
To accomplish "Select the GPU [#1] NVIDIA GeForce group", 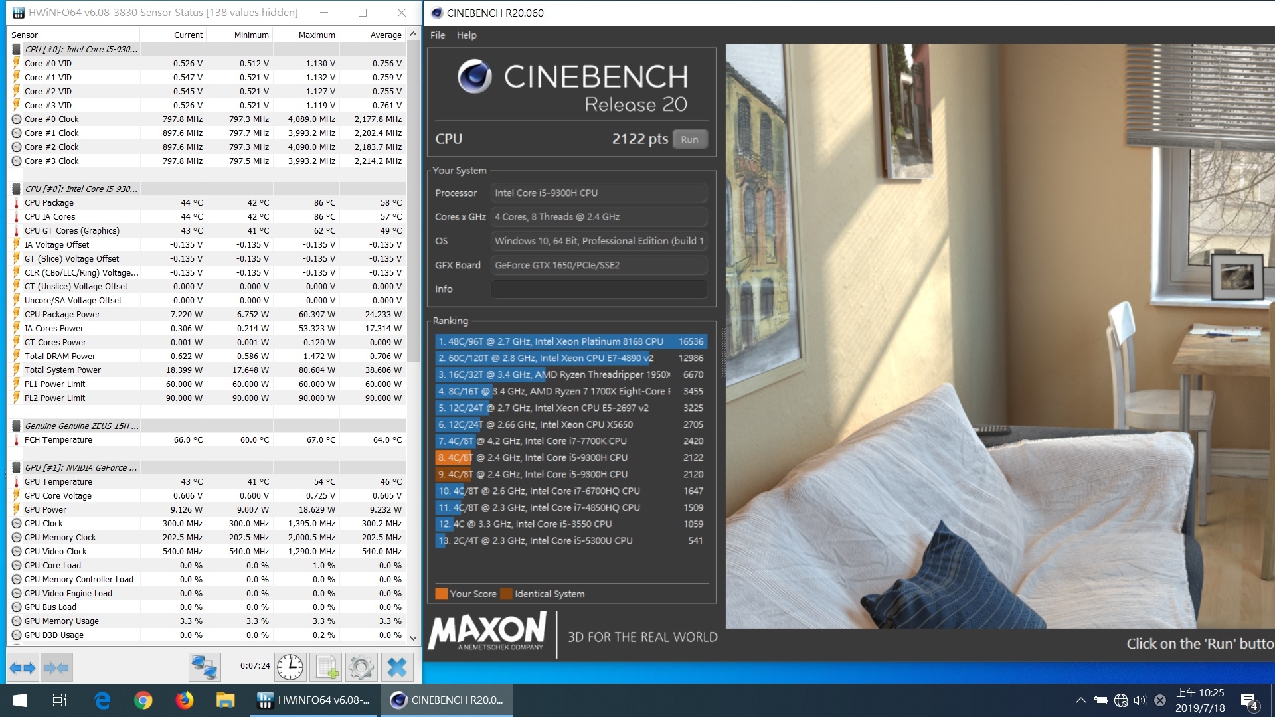I will coord(207,467).
